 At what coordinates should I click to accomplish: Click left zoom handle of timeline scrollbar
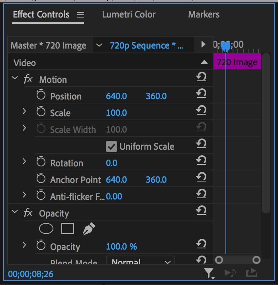tap(219, 260)
